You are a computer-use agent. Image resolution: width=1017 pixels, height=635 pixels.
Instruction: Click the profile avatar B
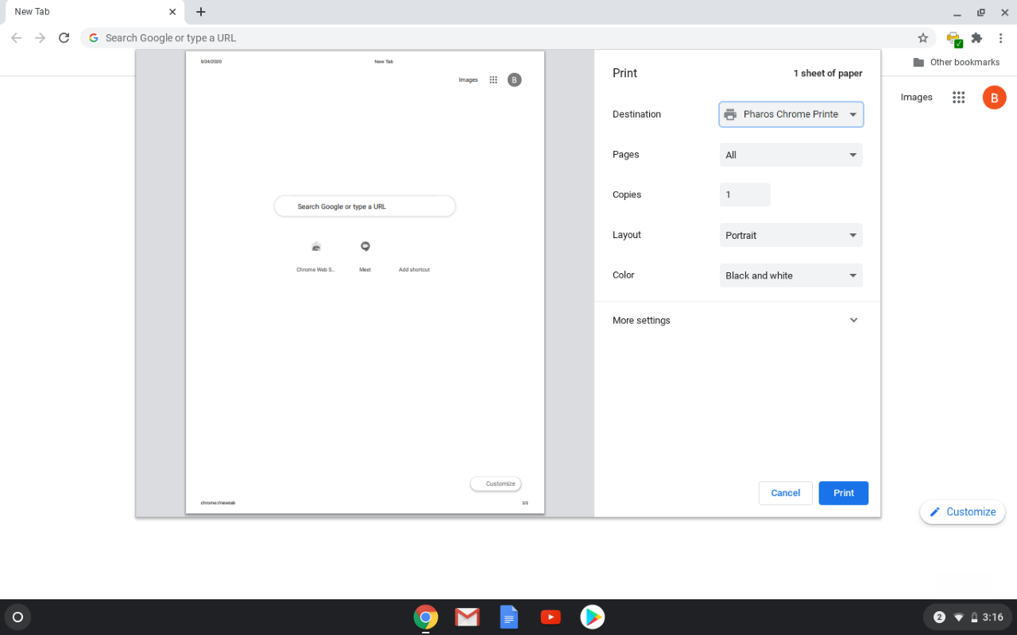click(994, 97)
